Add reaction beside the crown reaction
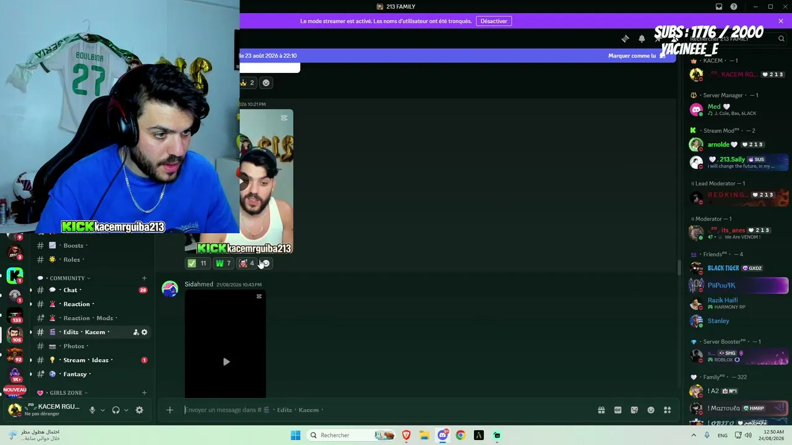The width and height of the screenshot is (792, 445). (x=266, y=83)
